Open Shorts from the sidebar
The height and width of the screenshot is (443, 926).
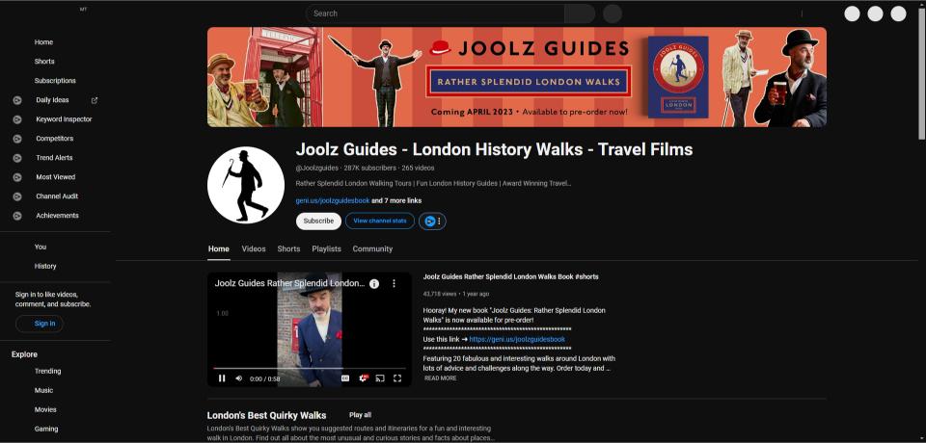coord(44,62)
